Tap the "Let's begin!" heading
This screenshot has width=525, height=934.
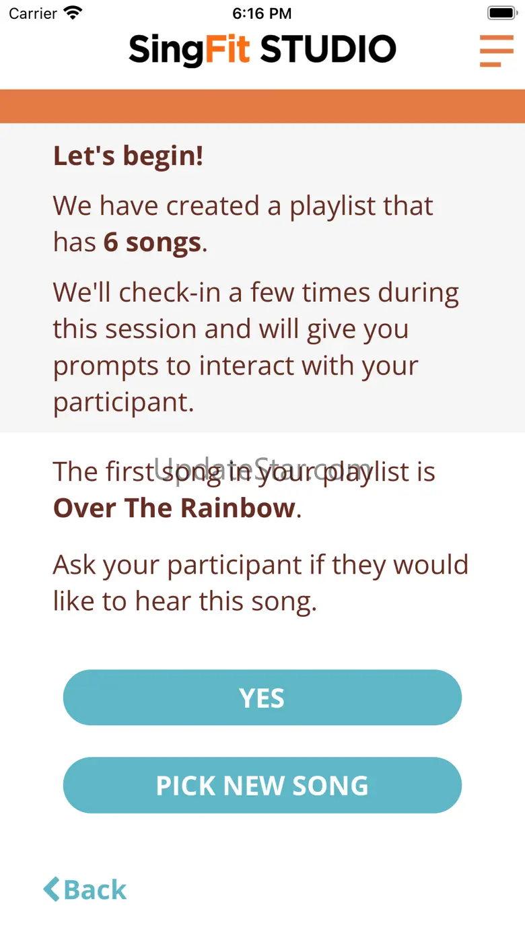128,156
